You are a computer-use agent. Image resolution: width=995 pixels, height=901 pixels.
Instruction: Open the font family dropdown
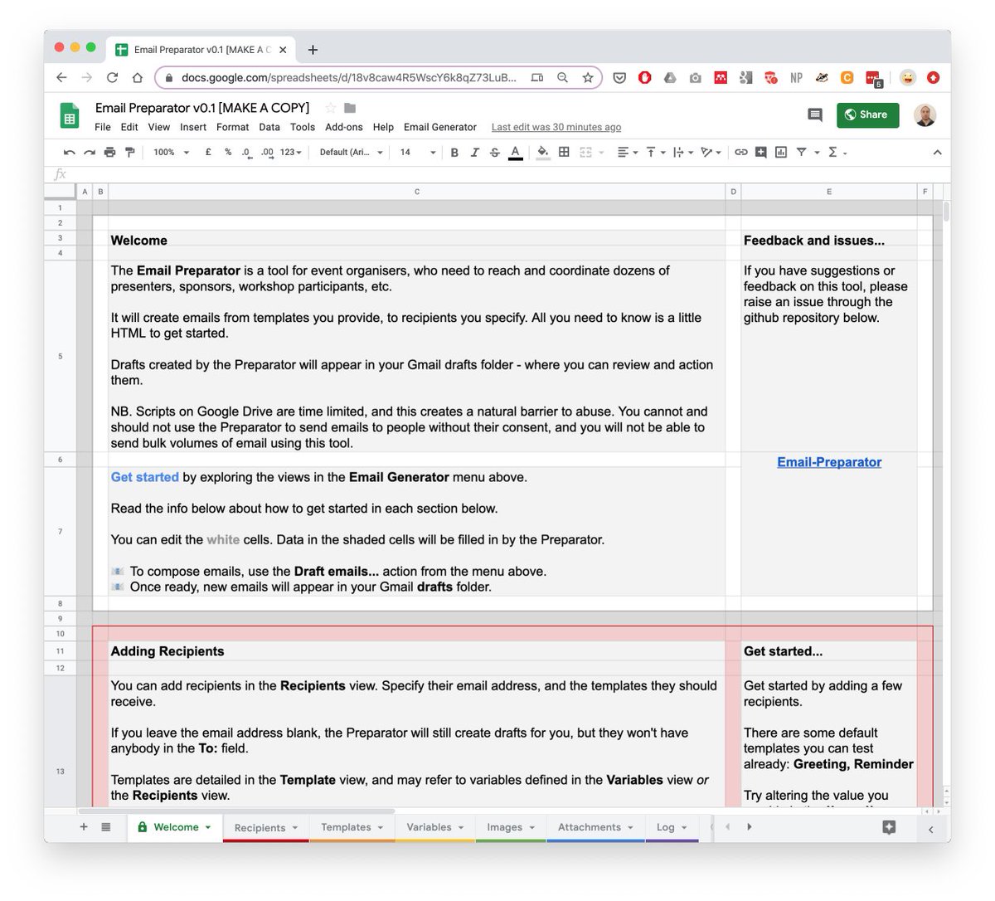352,153
